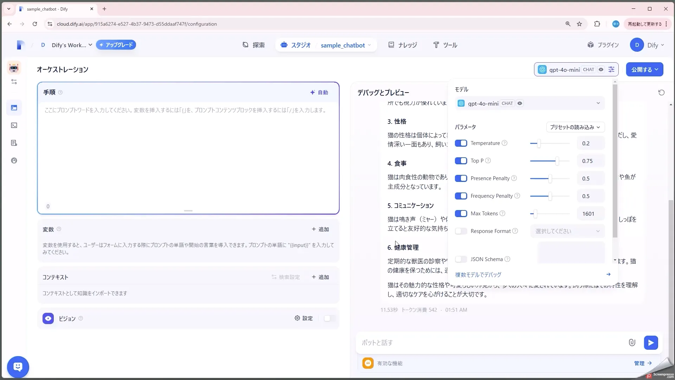Switch to the ナレッジ tab
This screenshot has height=380, width=675.
402,45
